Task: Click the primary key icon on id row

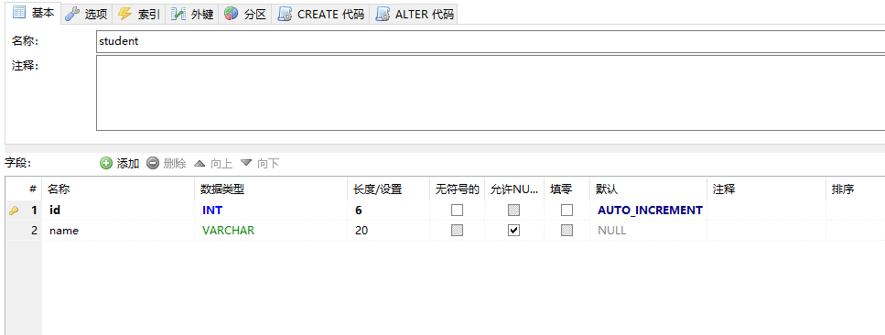Action: click(14, 211)
